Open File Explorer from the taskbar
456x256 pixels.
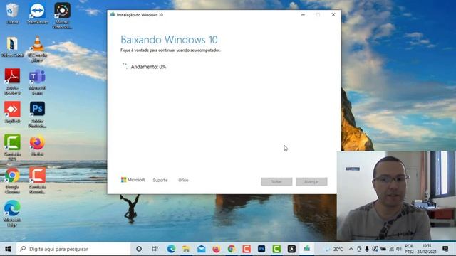186,249
